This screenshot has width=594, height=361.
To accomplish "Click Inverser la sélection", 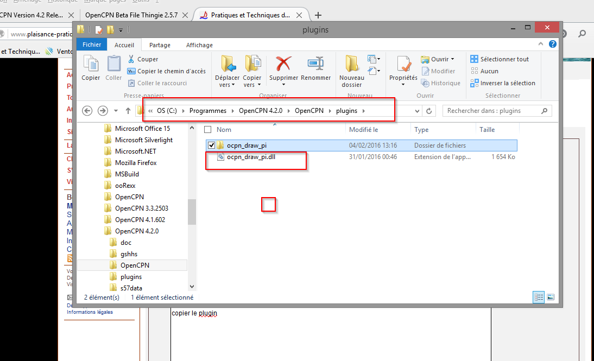I will (503, 83).
